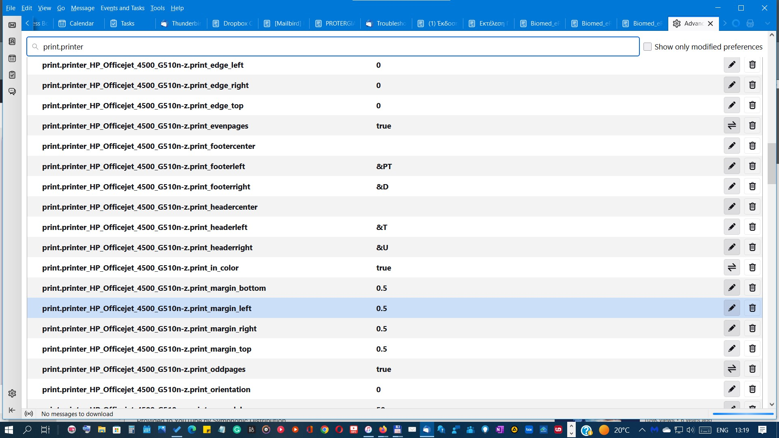Check Show only modified preferences
The width and height of the screenshot is (779, 438).
coord(648,47)
